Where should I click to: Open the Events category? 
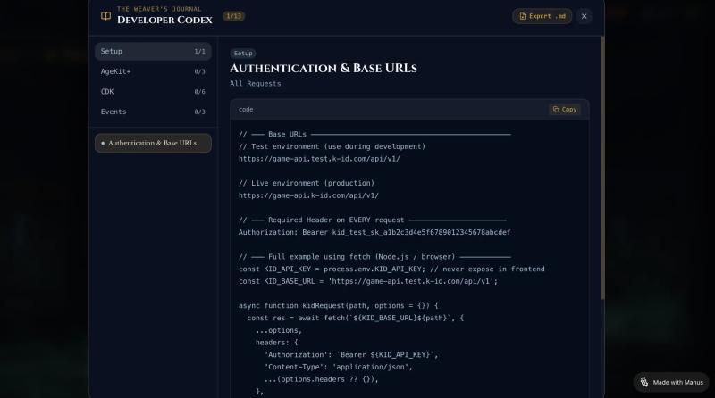pyautogui.click(x=153, y=112)
